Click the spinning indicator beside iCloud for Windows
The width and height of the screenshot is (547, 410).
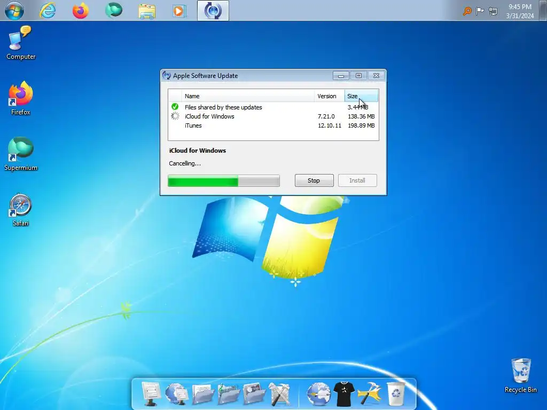[x=175, y=116]
